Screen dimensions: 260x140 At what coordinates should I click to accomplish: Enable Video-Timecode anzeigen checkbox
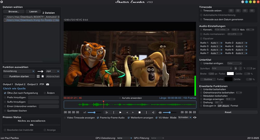pyautogui.click(x=65, y=118)
